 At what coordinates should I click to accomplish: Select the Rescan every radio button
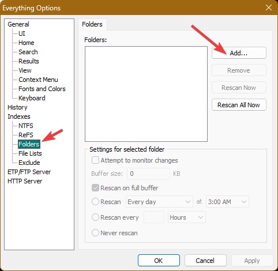[x=95, y=217]
